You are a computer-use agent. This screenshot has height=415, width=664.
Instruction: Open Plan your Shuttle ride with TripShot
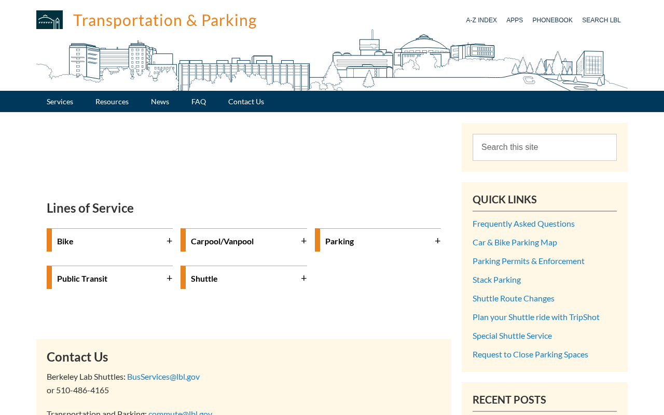pos(536,317)
